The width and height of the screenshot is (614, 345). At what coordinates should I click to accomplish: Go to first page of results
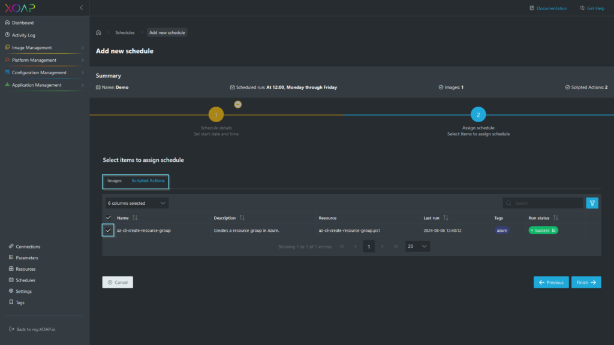pos(342,246)
